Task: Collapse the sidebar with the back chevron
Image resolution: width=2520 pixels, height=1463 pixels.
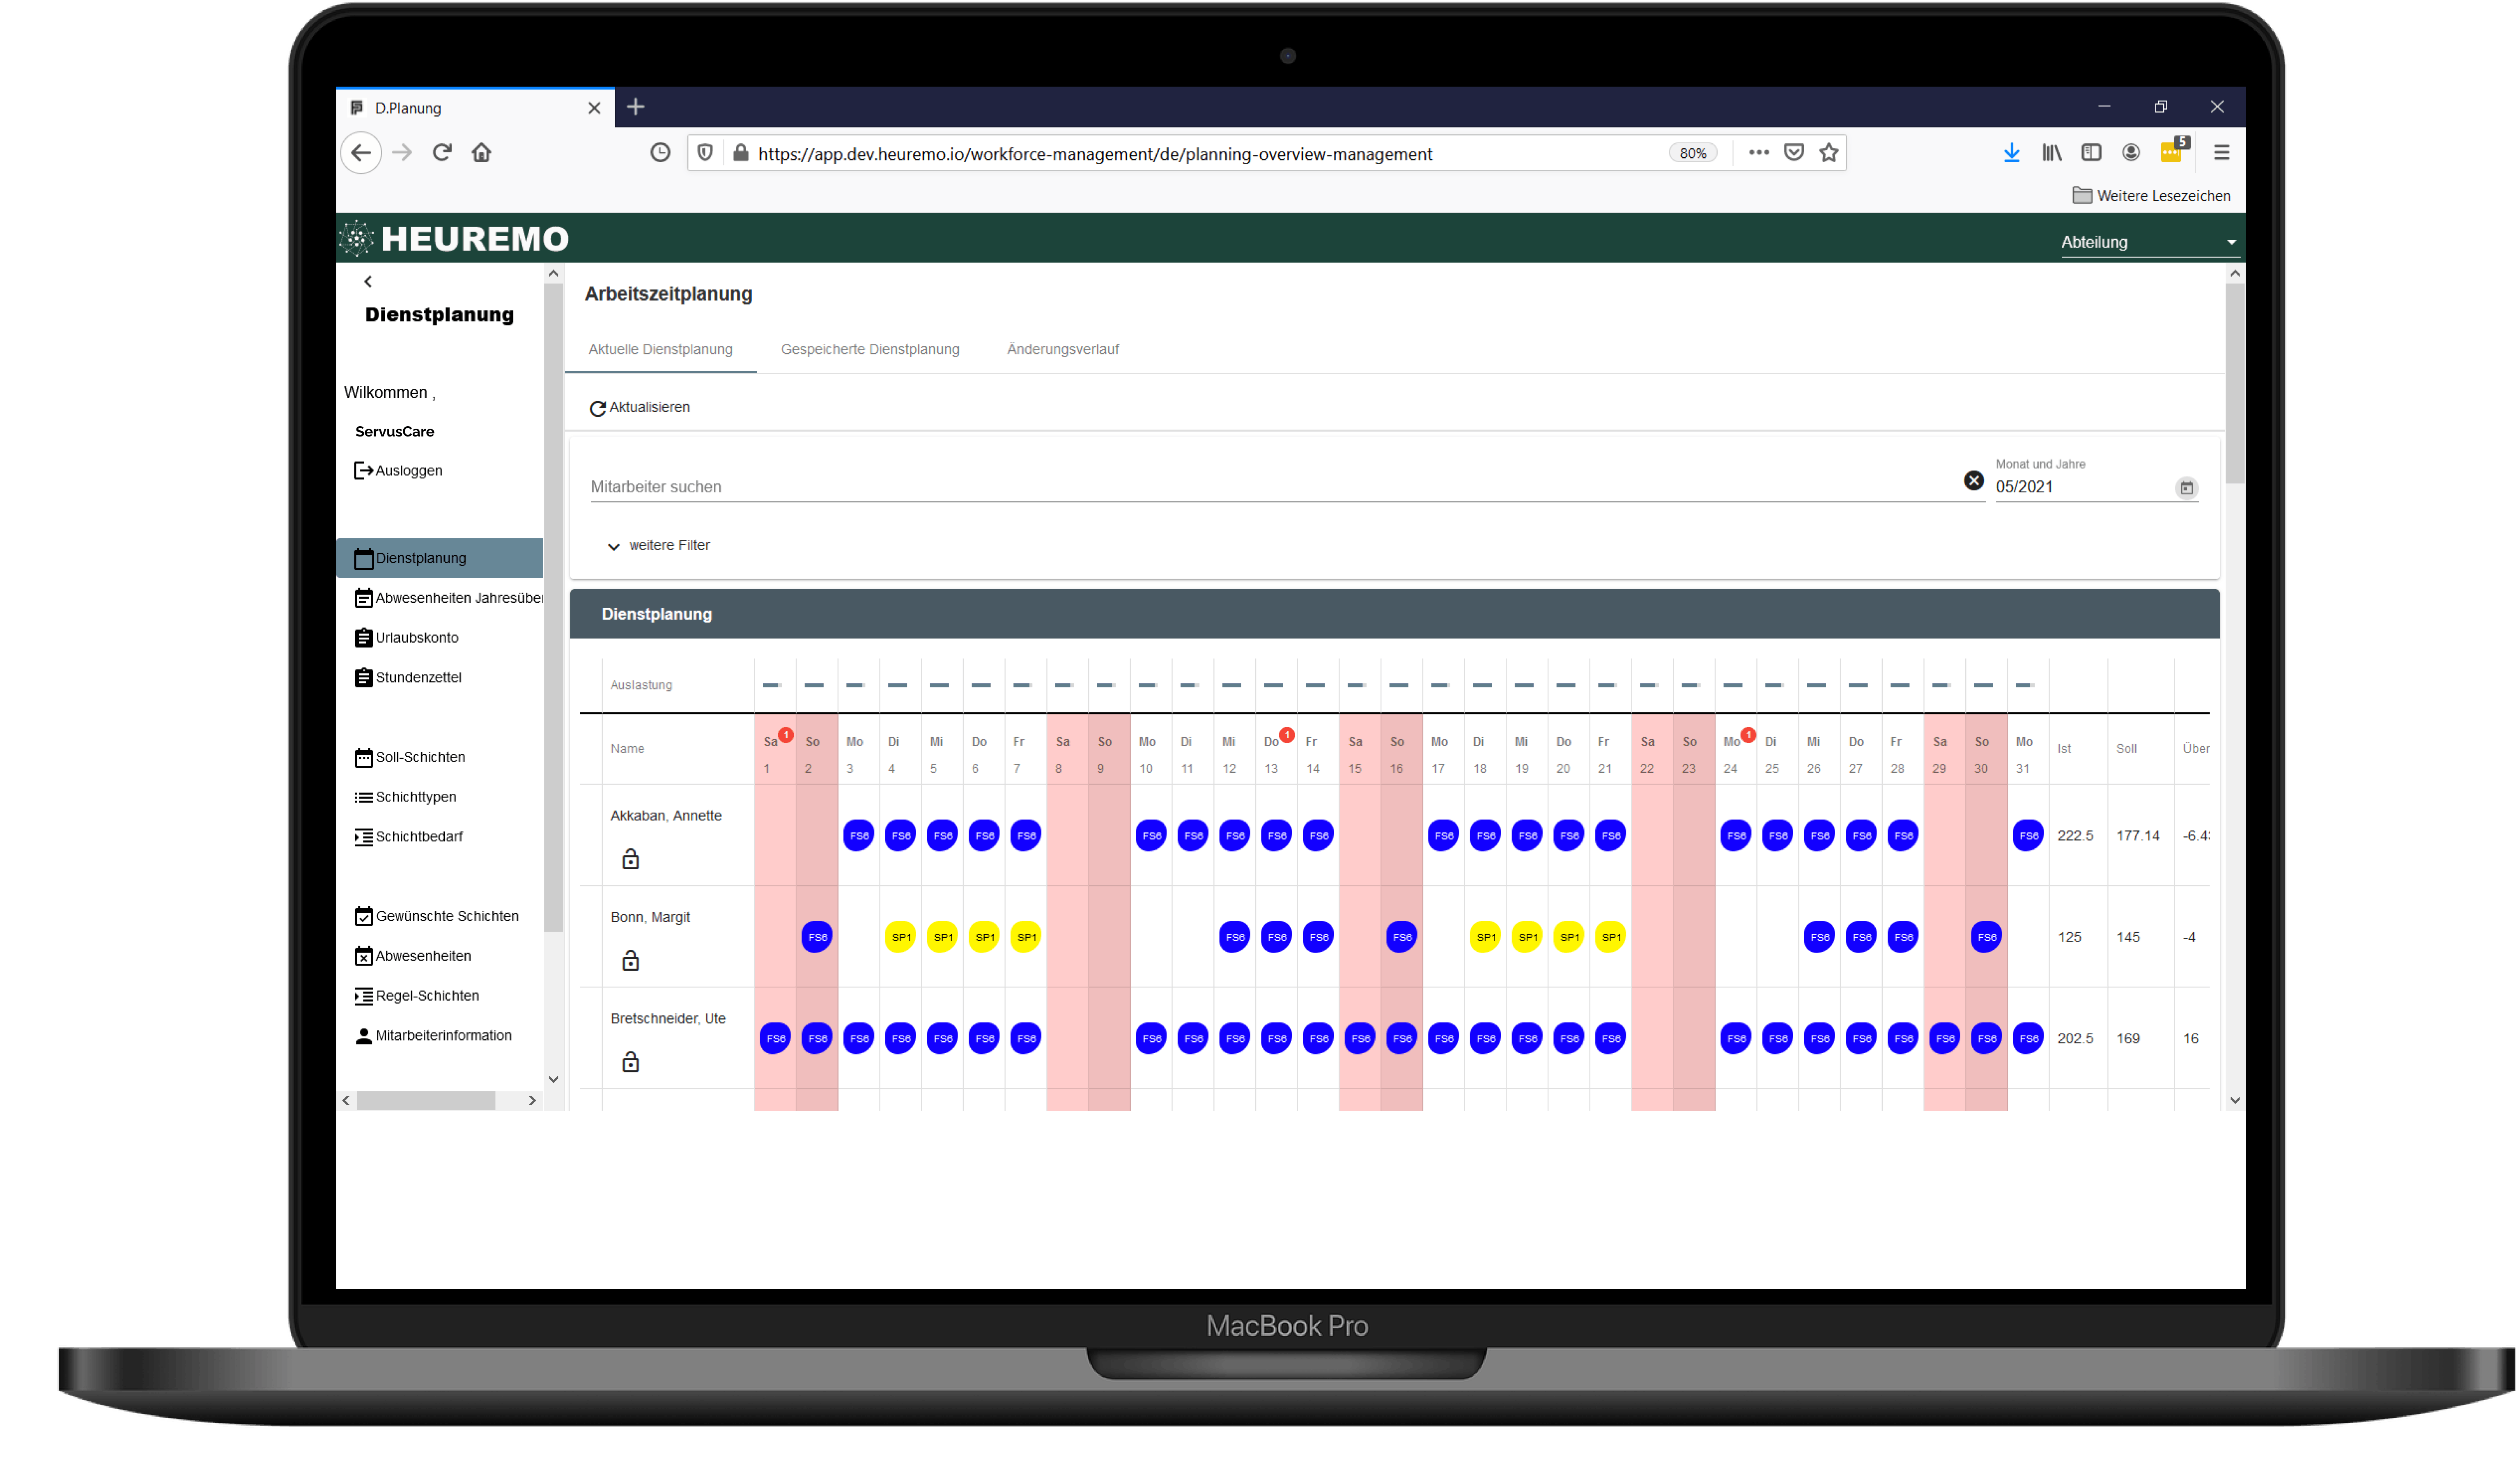Action: click(368, 282)
